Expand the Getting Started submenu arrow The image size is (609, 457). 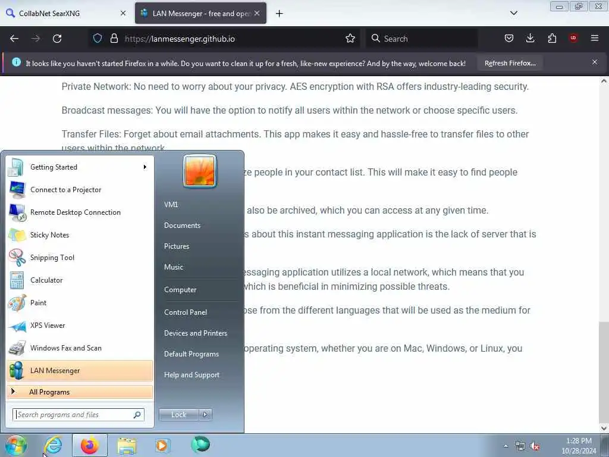click(145, 167)
